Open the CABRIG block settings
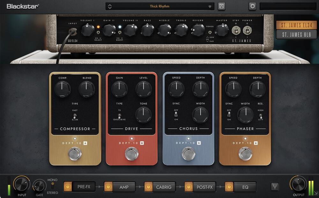This screenshot has height=198, width=319. tap(164, 187)
